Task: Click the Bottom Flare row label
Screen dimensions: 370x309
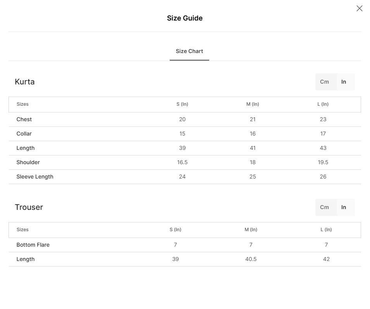Action: click(x=33, y=245)
